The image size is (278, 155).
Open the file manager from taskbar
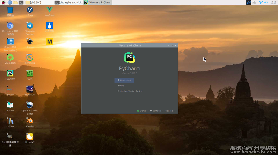pyautogui.click(x=15, y=2)
